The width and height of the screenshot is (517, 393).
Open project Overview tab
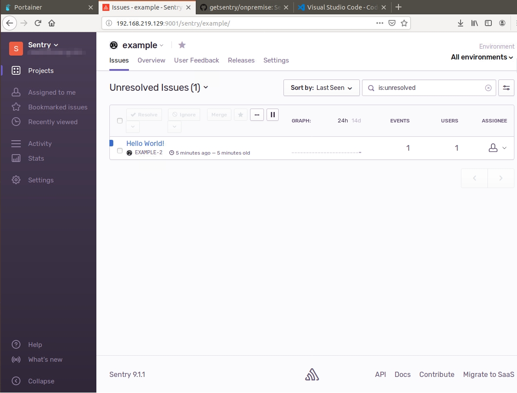click(151, 60)
